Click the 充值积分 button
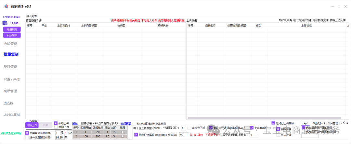This screenshot has height=144, width=351. (x=12, y=29)
